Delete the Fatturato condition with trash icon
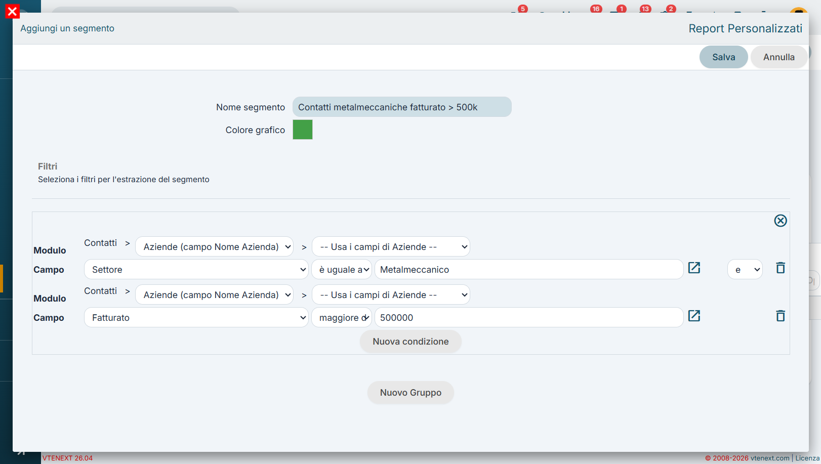 781,316
